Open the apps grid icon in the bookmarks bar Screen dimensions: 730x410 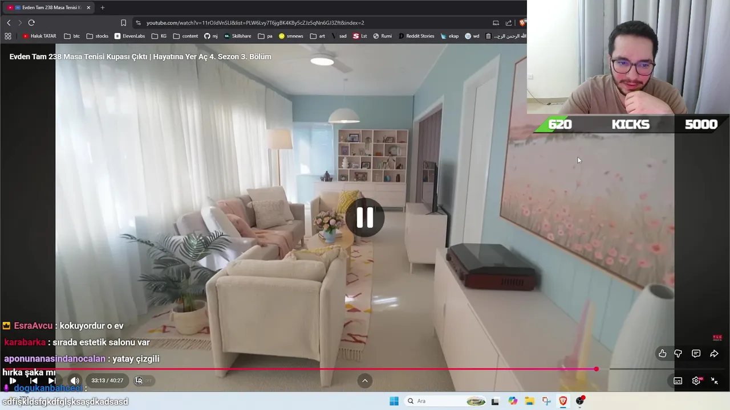click(8, 36)
